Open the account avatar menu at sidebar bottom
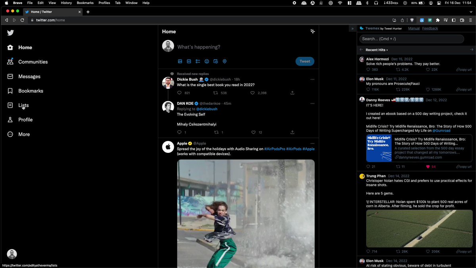476x268 pixels. click(x=12, y=254)
